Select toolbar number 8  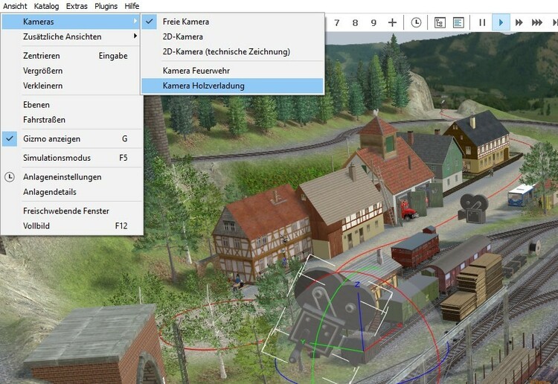point(355,22)
